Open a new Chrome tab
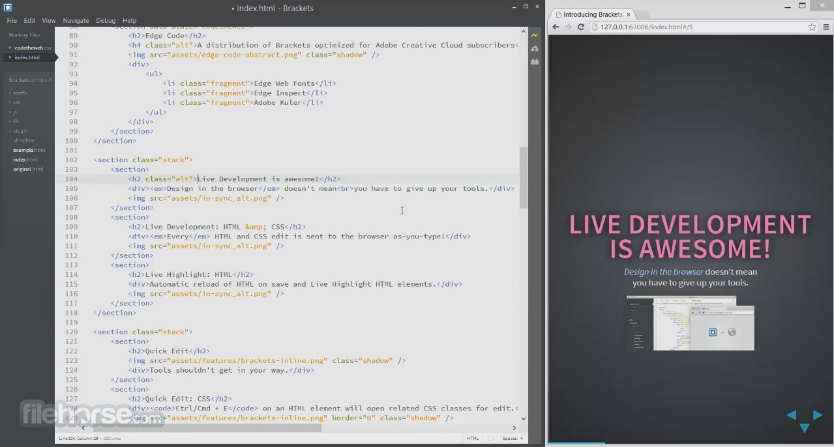834x447 pixels. 642,14
